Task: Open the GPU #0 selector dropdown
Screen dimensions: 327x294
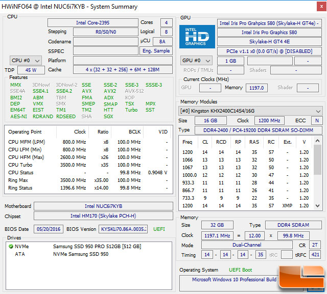Action: click(x=196, y=61)
